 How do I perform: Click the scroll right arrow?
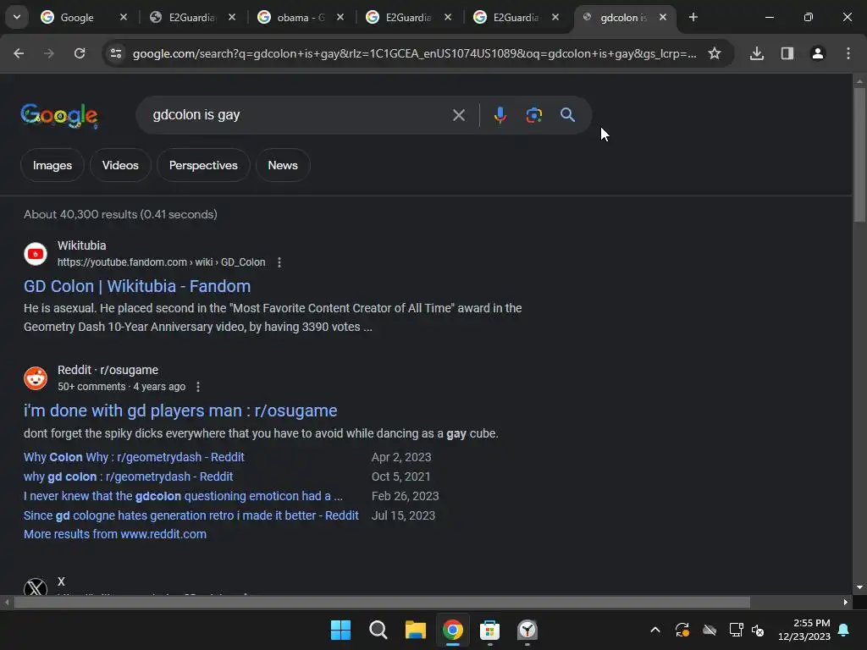click(846, 602)
